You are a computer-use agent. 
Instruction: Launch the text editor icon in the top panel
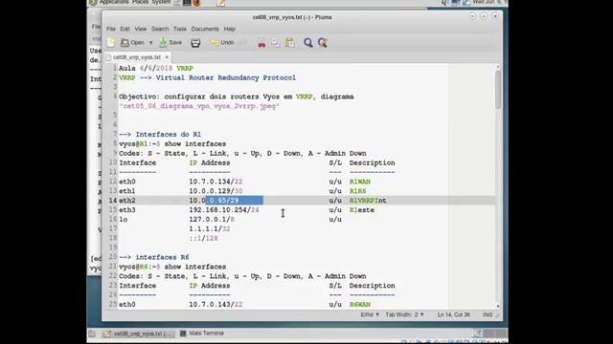[x=221, y=3]
